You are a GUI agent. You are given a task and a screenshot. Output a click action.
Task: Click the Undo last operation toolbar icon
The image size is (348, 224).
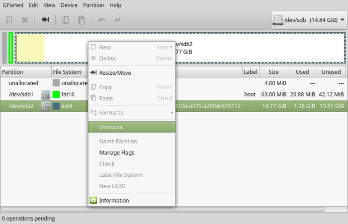tap(102, 20)
